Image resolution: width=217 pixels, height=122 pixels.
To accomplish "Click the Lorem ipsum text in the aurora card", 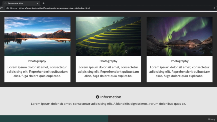I will click(x=179, y=72).
